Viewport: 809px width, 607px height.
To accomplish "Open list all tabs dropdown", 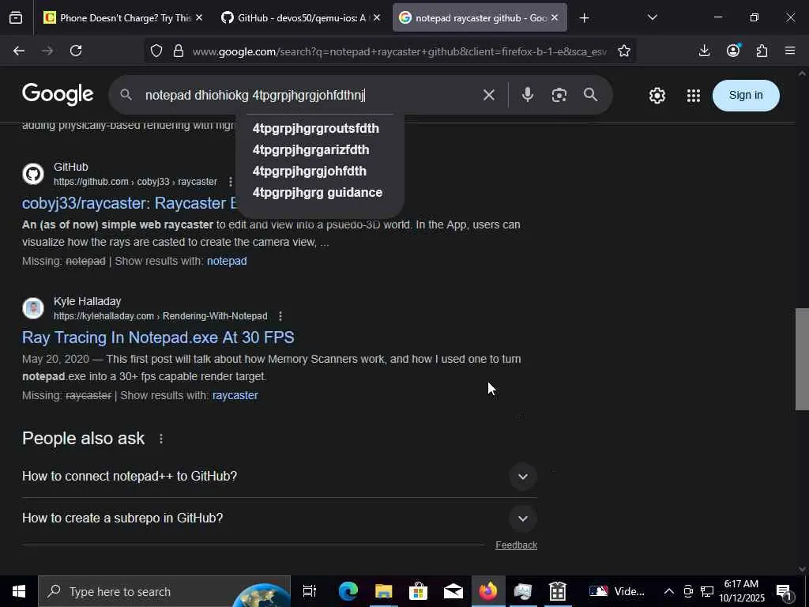I will [652, 18].
